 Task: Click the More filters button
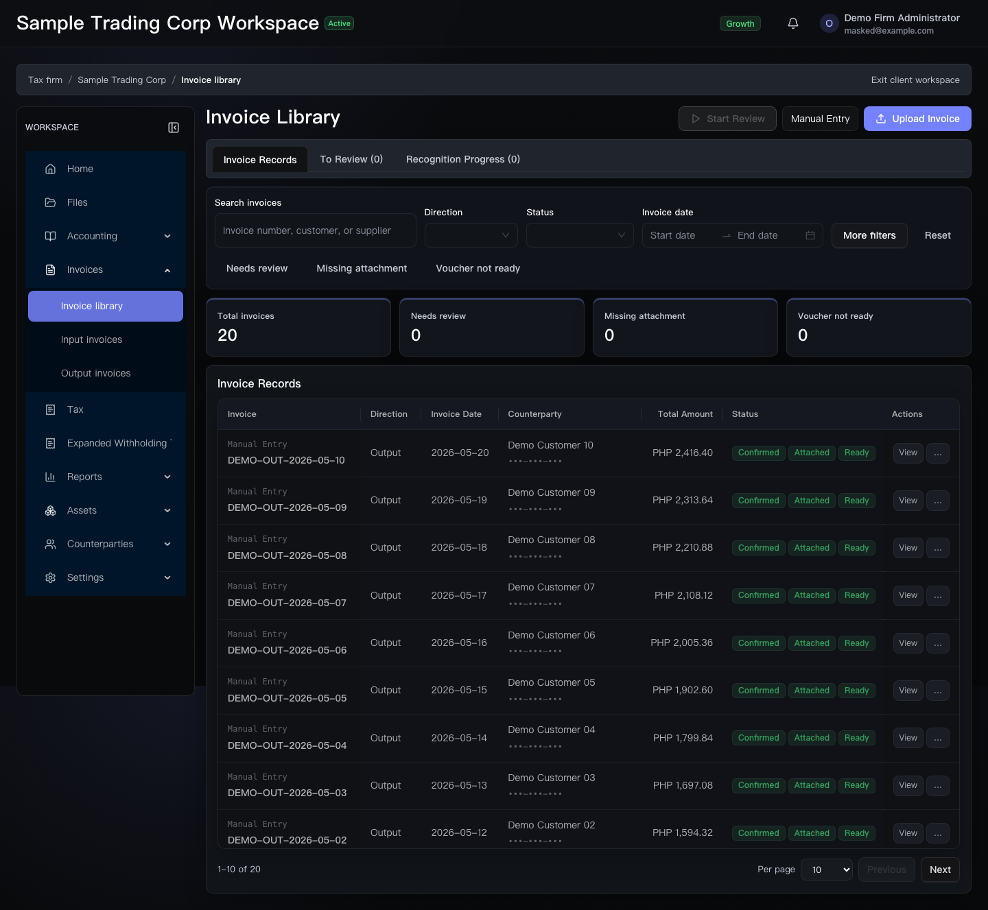[869, 235]
